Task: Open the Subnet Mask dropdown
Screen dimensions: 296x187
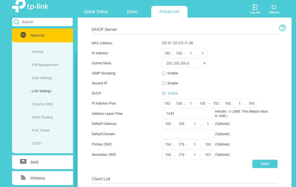Action: point(185,63)
